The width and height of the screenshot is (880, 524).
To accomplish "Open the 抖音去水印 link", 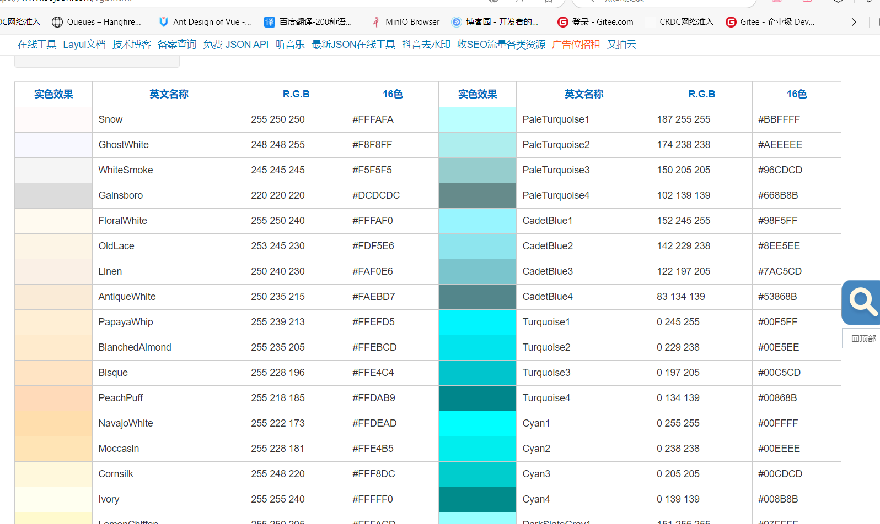I will (x=426, y=45).
